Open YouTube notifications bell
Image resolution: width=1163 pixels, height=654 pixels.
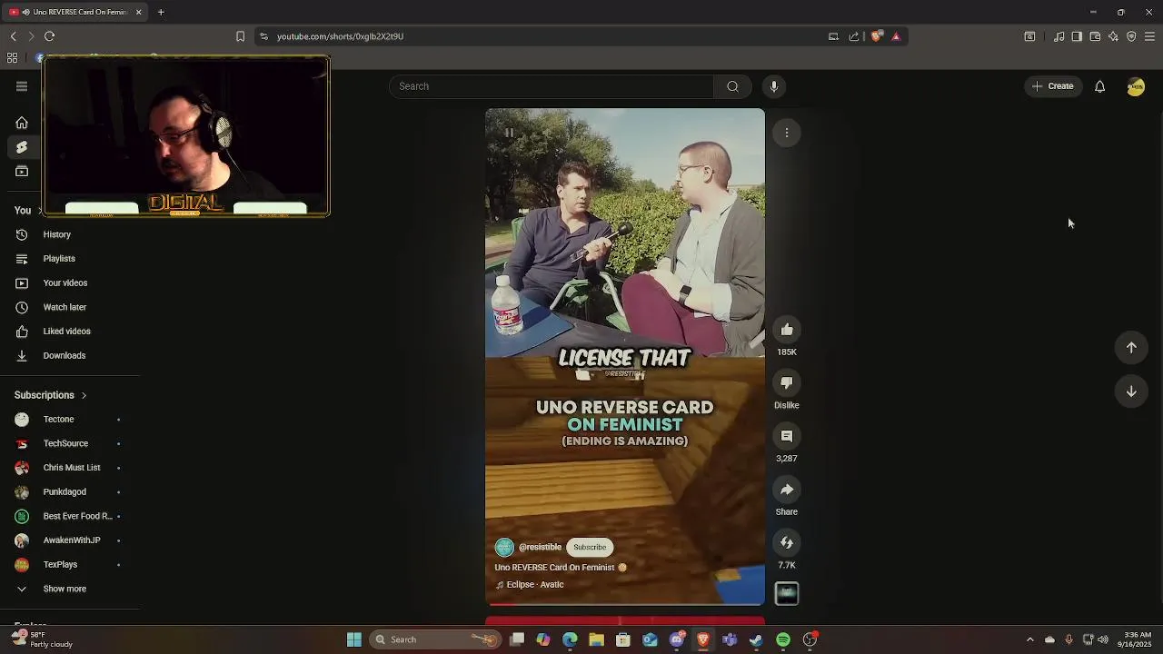point(1099,86)
